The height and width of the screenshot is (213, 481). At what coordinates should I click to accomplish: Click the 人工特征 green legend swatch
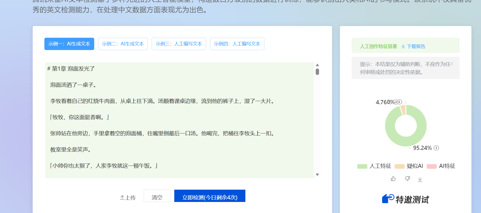(x=362, y=166)
